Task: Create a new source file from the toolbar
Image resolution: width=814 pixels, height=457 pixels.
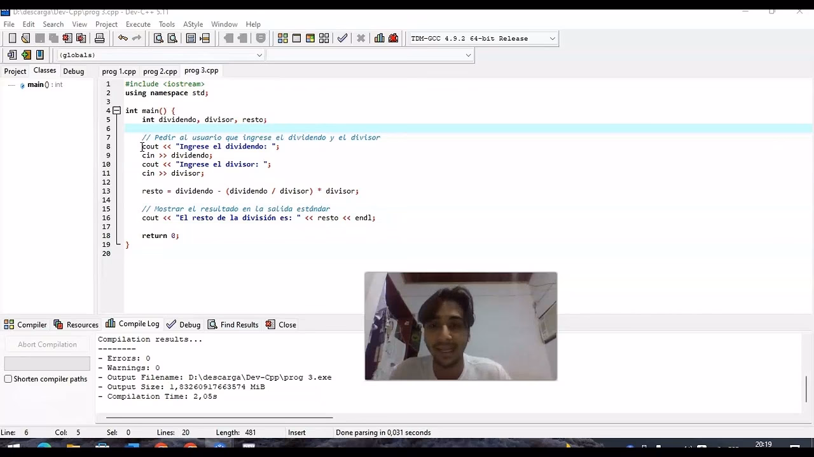Action: pyautogui.click(x=11, y=38)
